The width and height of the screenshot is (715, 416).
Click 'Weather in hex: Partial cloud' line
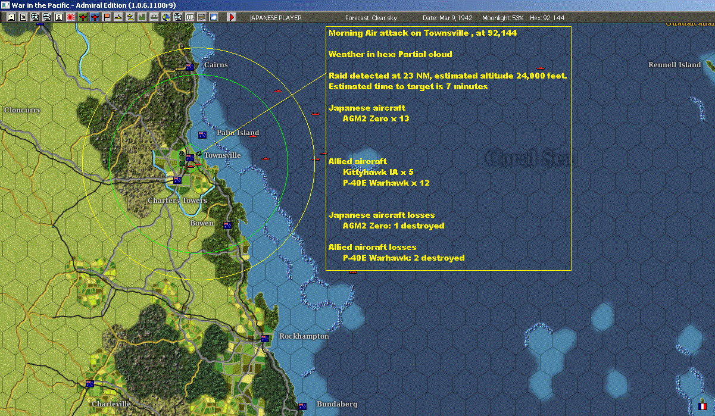click(391, 54)
